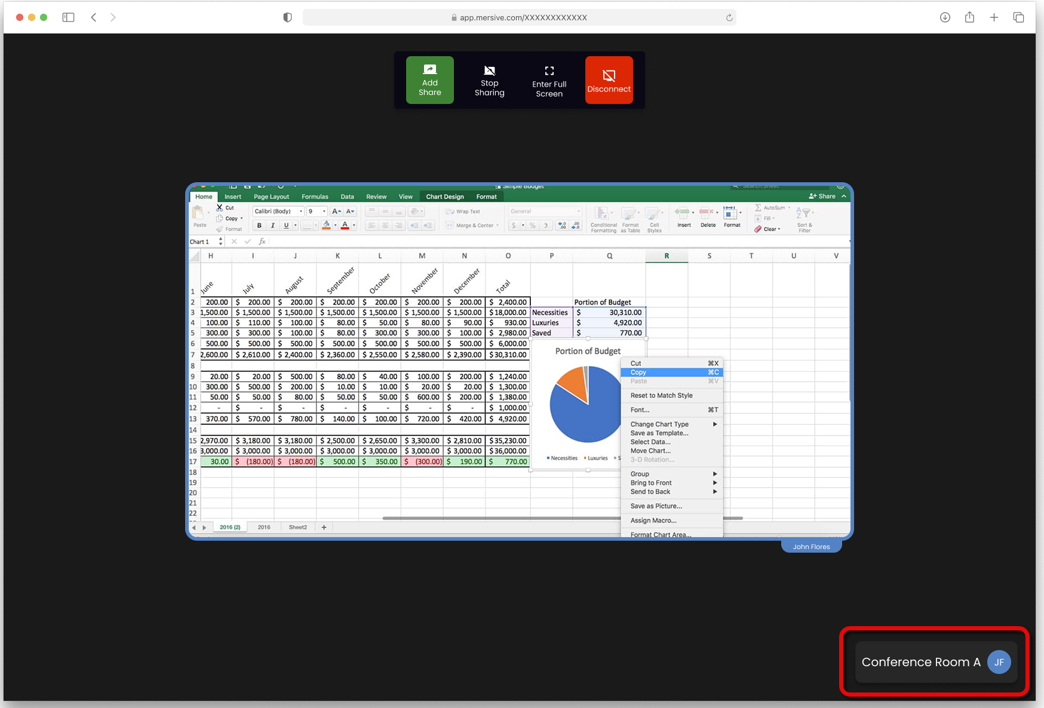Switch to the Page Layout ribbon tab
1044x708 pixels.
point(271,197)
